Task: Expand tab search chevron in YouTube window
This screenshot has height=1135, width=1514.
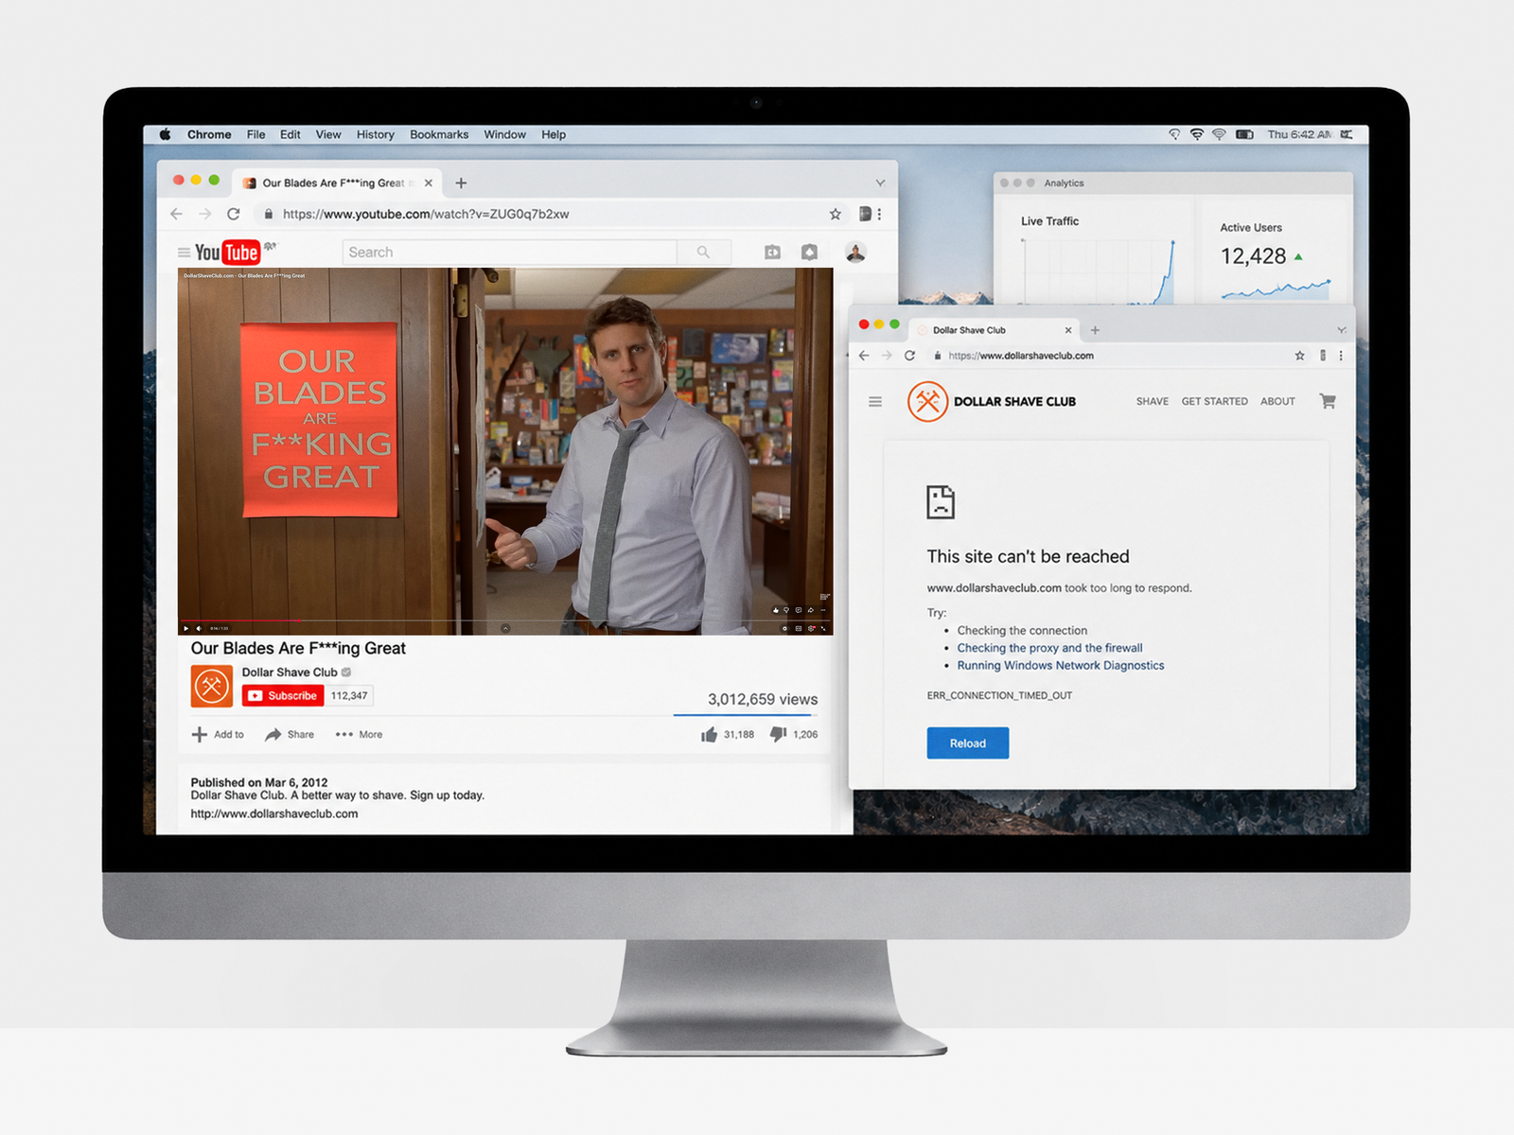Action: coord(880,183)
